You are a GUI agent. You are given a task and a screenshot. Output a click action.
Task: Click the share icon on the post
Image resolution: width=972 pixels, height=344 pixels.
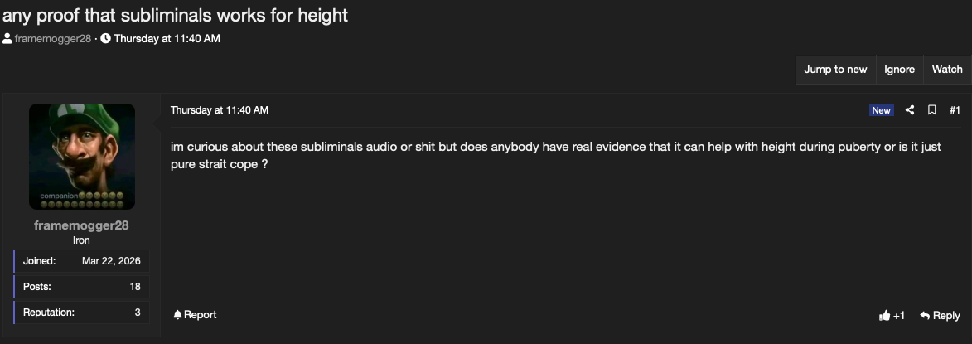click(x=909, y=110)
